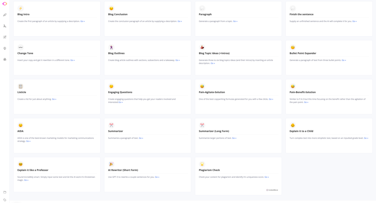Open the feather pen icon in sidebar
376x203 pixels.
tap(4, 15)
